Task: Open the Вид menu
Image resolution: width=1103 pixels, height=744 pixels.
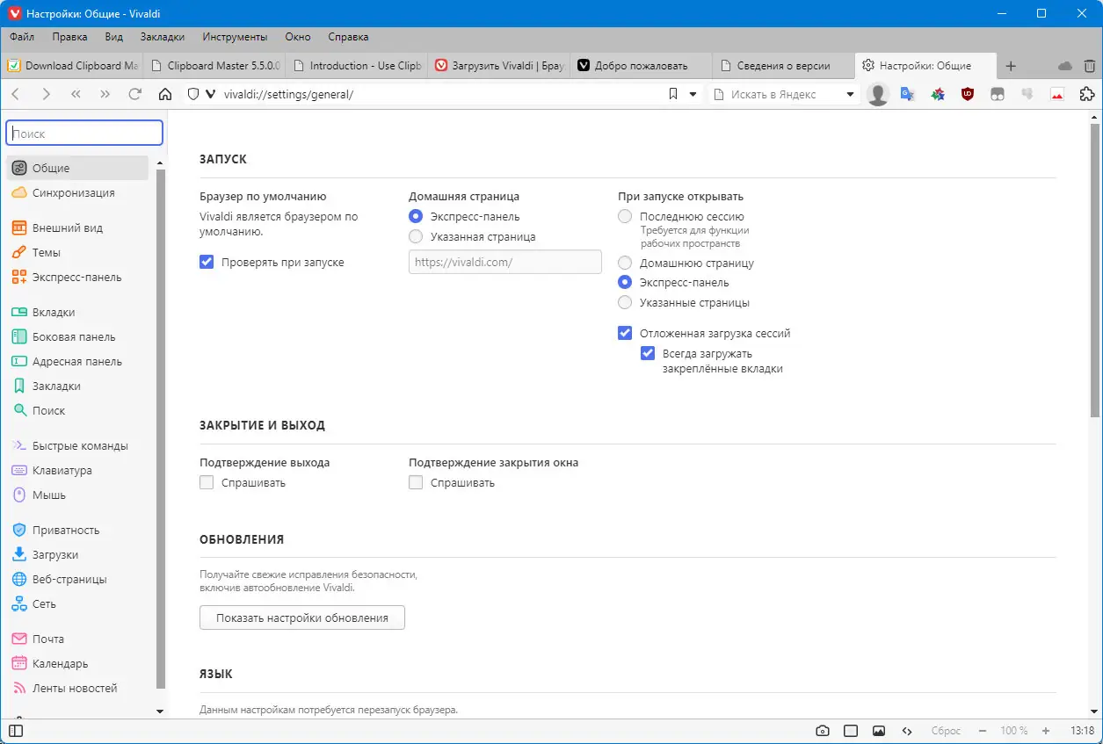Action: (x=113, y=37)
